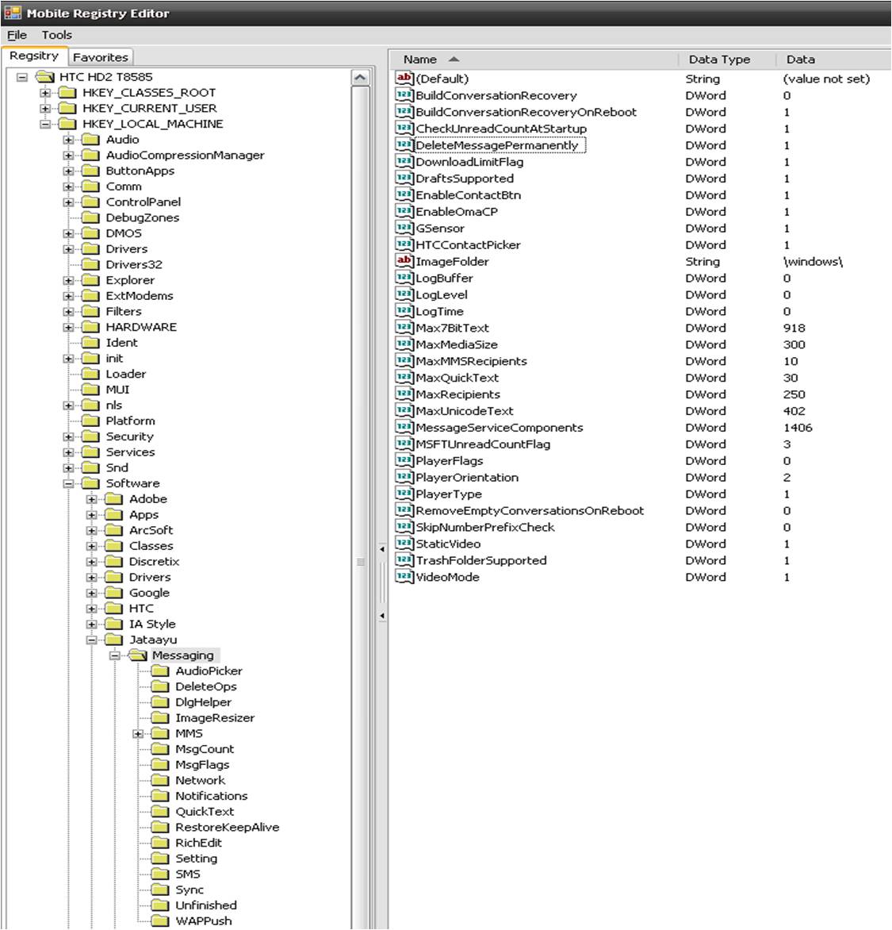Select the RemoveEmptyConversationsOnReboot value
The width and height of the screenshot is (892, 930).
(530, 510)
